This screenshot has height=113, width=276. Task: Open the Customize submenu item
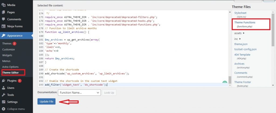click(x=8, y=50)
